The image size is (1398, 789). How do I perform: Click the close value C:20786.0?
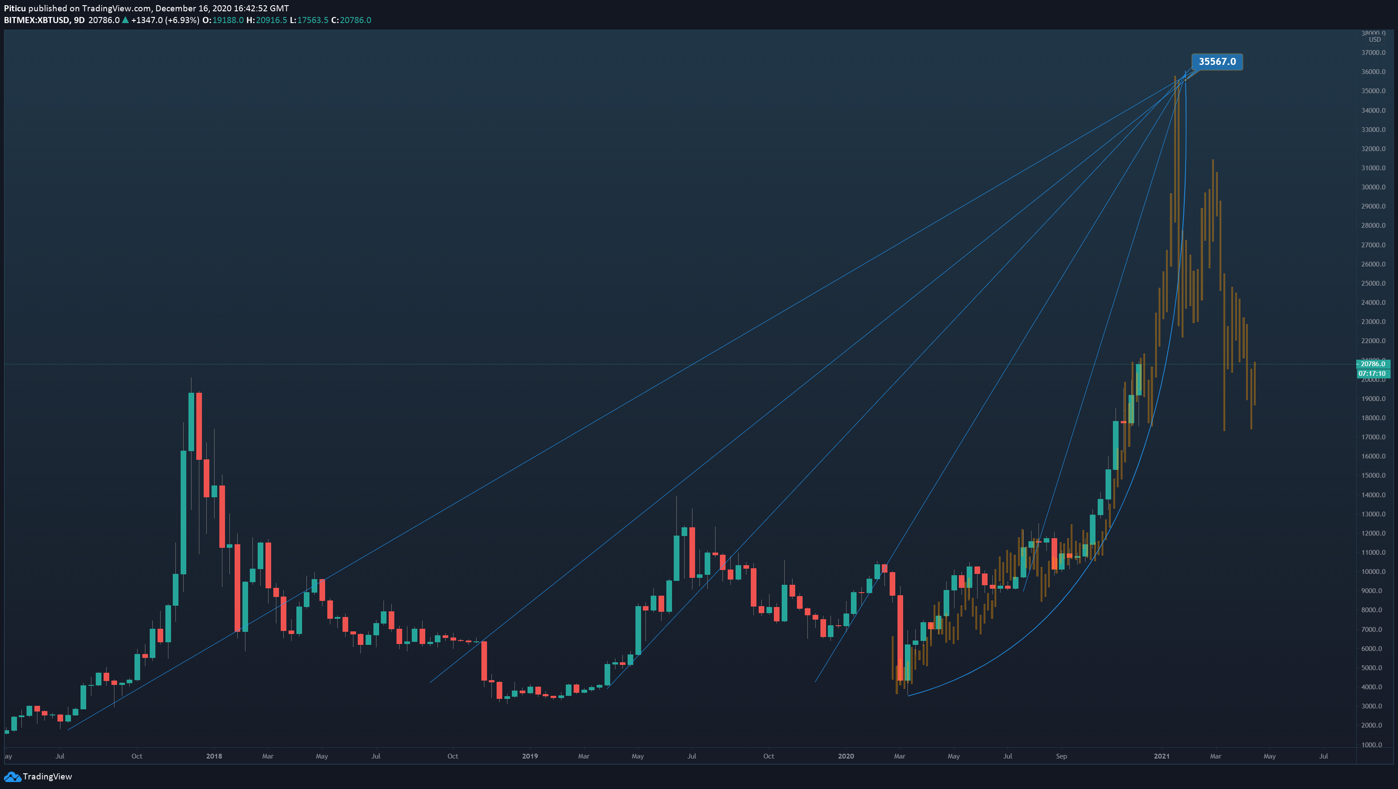pos(351,20)
